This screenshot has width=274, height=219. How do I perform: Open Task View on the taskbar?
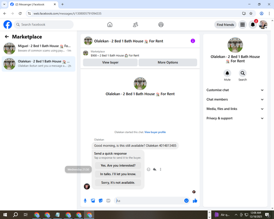(x=26, y=215)
